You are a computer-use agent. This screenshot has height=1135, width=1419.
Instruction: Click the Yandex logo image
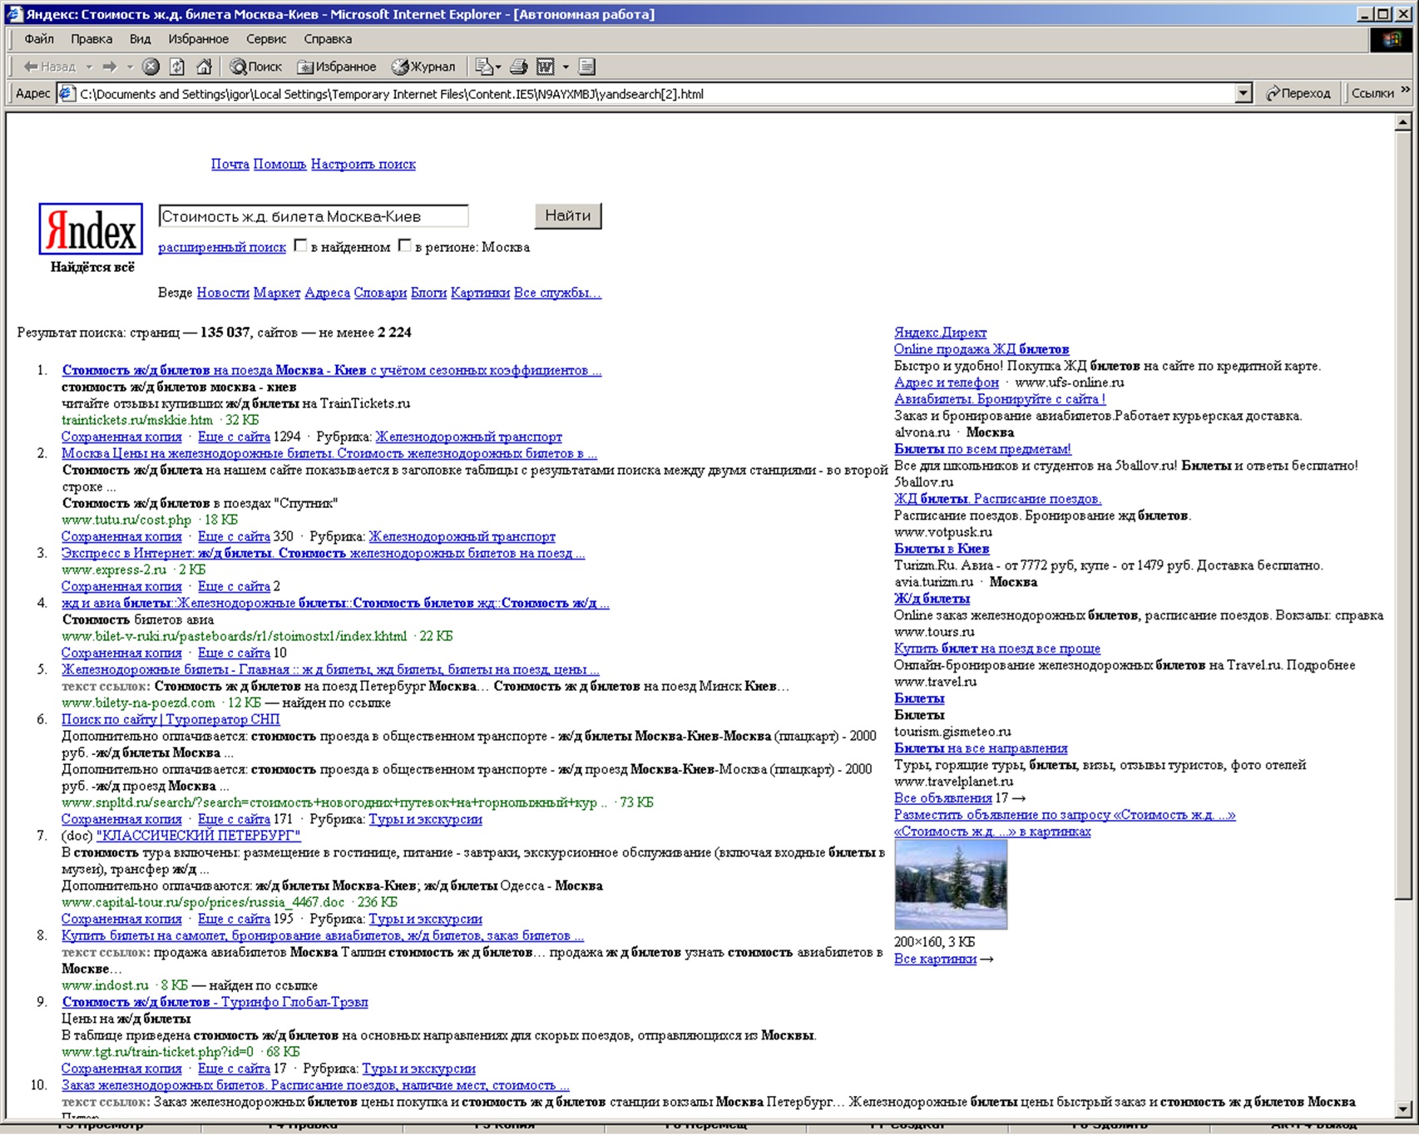(x=91, y=229)
